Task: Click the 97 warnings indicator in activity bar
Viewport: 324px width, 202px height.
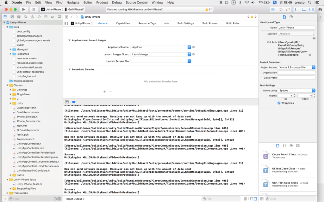Action: pos(209,9)
